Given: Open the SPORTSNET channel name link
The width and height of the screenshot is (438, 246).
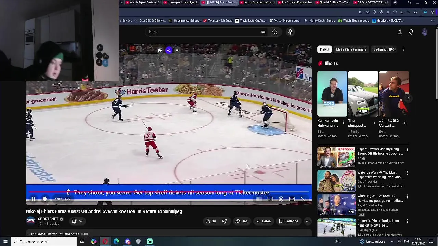Looking at the screenshot, I should point(48,219).
